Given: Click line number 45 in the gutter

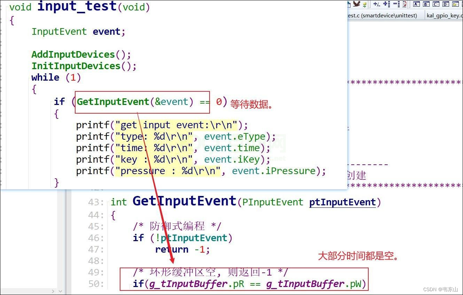Looking at the screenshot, I should click(x=96, y=227).
